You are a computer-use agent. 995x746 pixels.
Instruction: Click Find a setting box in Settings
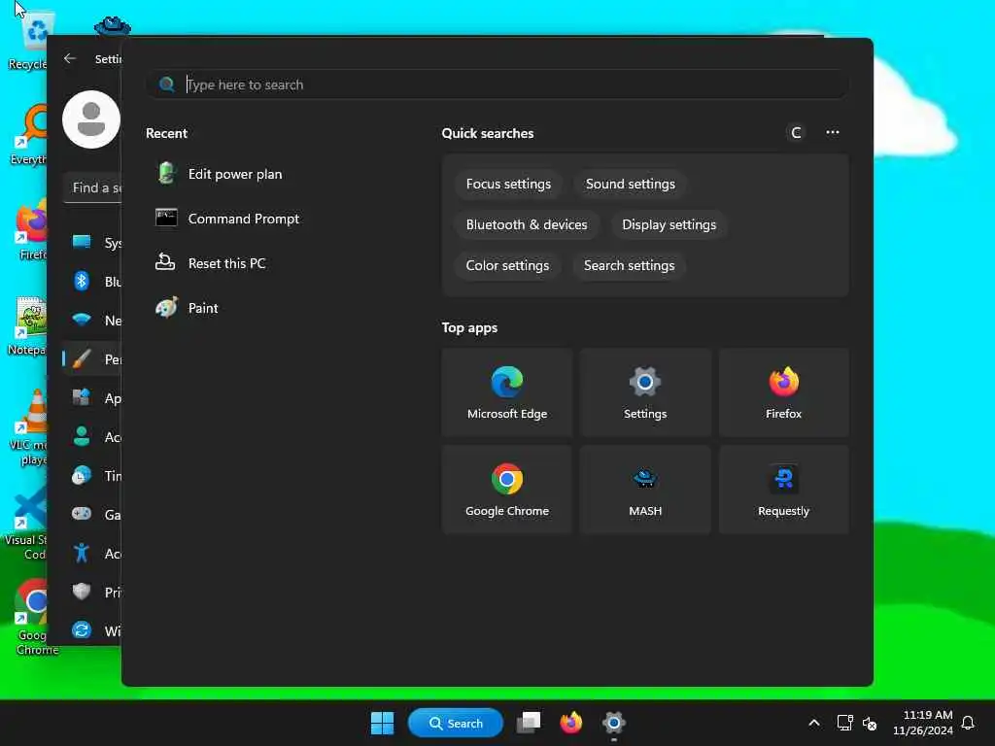(92, 187)
